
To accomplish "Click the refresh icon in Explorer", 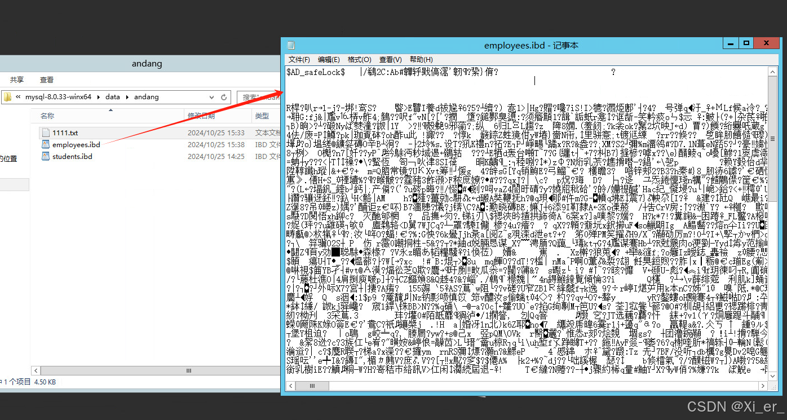I will click(x=224, y=97).
